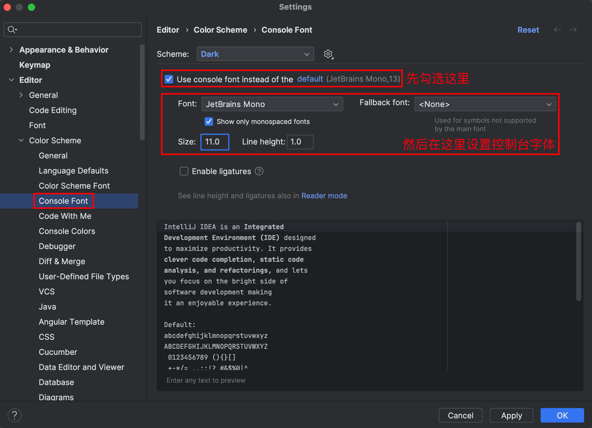This screenshot has width=592, height=428.
Task: Open the Reader mode link
Action: click(x=324, y=196)
